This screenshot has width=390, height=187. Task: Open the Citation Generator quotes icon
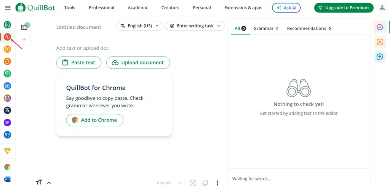click(7, 135)
